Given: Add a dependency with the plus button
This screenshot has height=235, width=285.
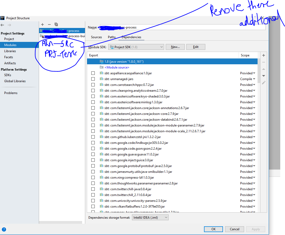Looking at the screenshot, I should point(264,55).
